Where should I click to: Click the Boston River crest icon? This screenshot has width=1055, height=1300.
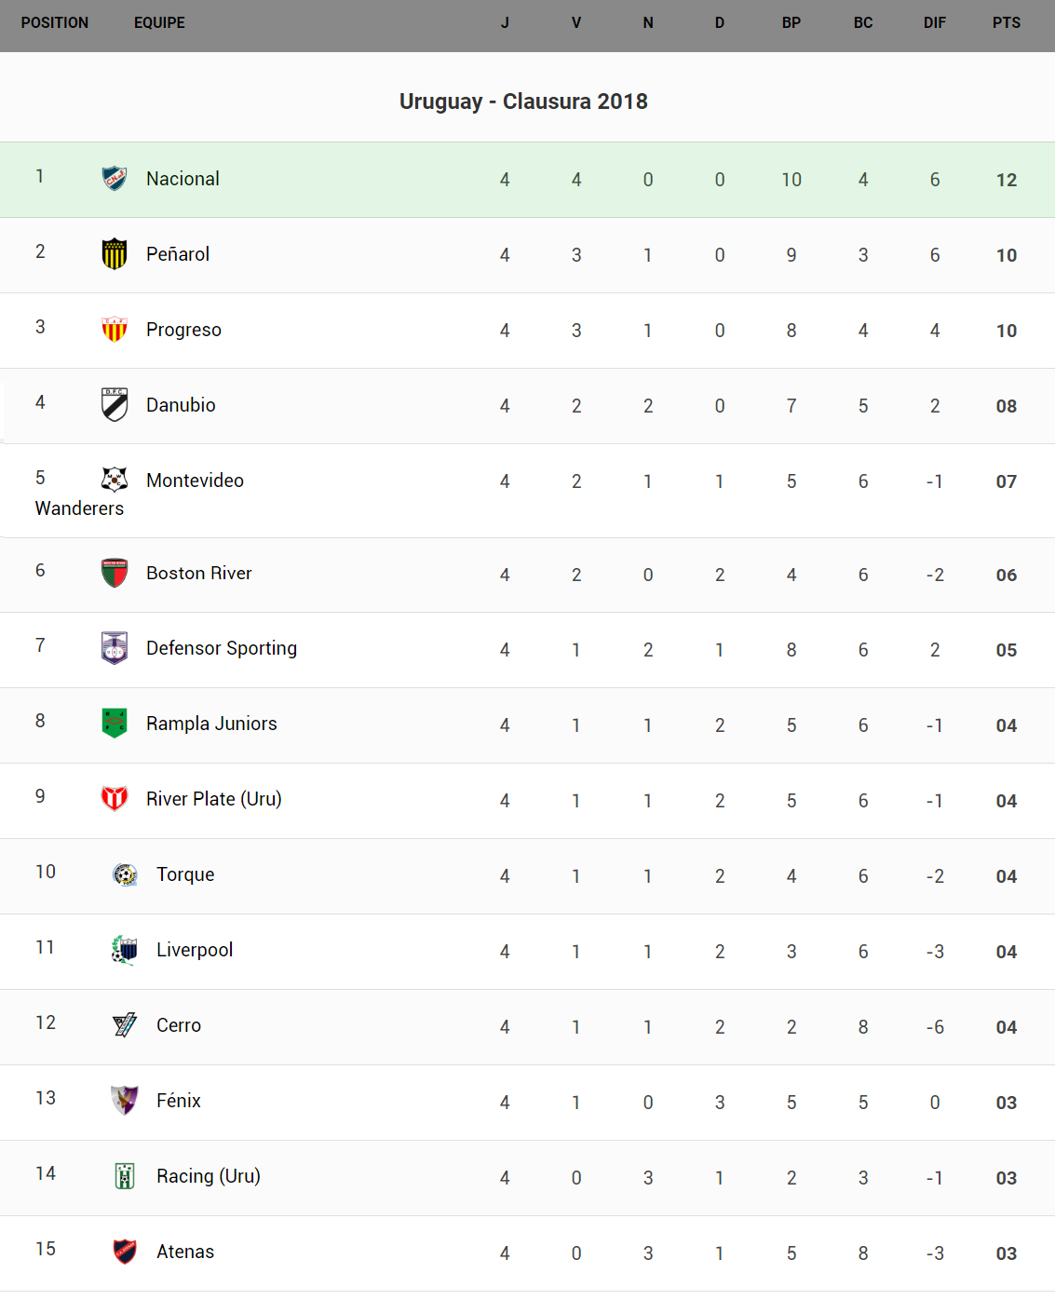click(x=115, y=573)
